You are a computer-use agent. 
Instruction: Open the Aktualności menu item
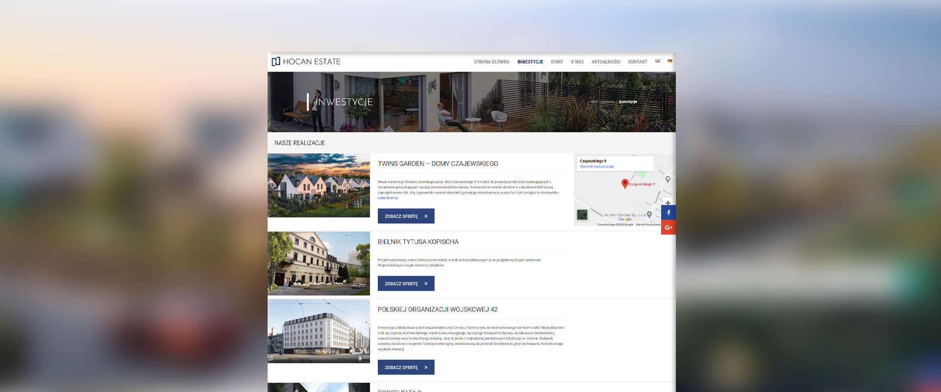606,62
